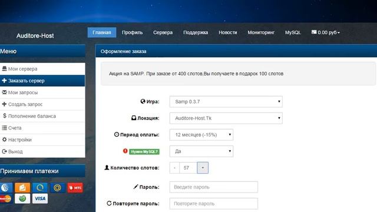
Task: Click the disk icon beside Локация label
Action: pyautogui.click(x=134, y=118)
